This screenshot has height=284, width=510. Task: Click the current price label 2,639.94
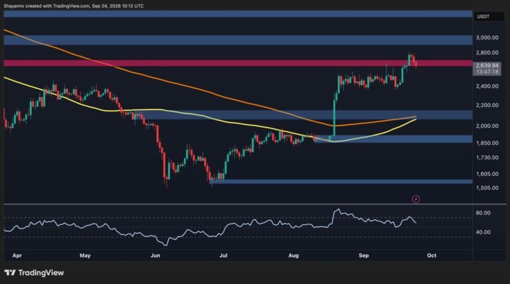coord(487,66)
